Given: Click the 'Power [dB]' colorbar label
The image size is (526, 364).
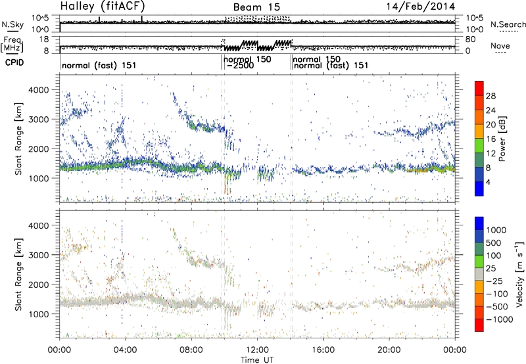Looking at the screenshot, I should (502, 139).
